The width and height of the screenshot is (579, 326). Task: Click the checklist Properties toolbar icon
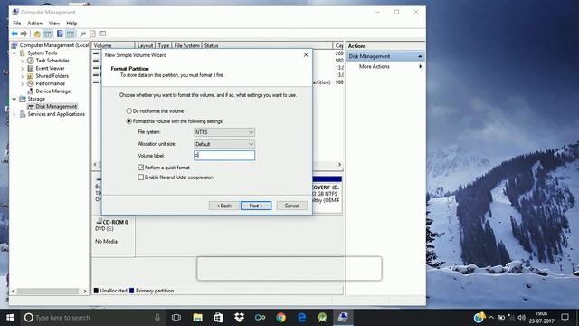[x=92, y=34]
